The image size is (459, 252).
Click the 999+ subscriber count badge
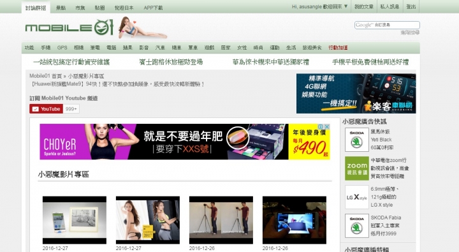pyautogui.click(x=71, y=109)
